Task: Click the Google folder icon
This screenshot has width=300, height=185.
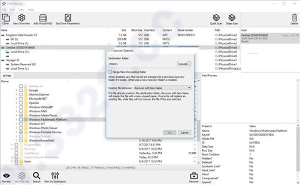Action: point(26,90)
